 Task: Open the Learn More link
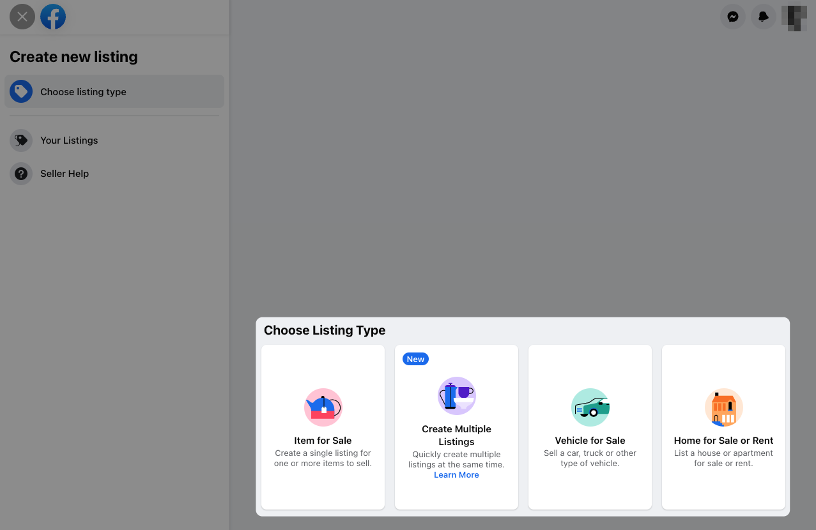(456, 474)
